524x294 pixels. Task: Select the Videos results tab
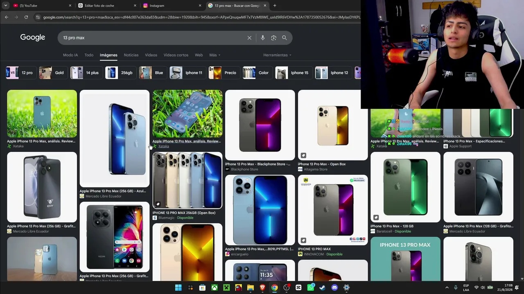[x=151, y=55]
